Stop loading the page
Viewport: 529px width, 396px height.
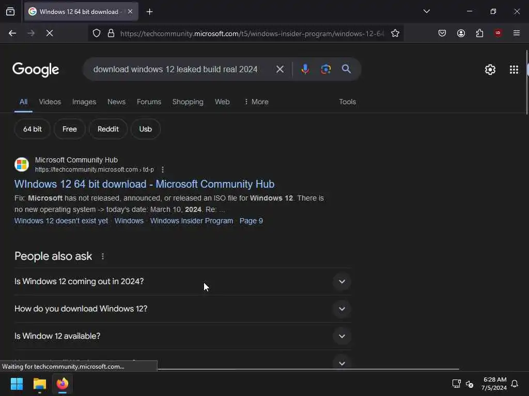pyautogui.click(x=50, y=34)
